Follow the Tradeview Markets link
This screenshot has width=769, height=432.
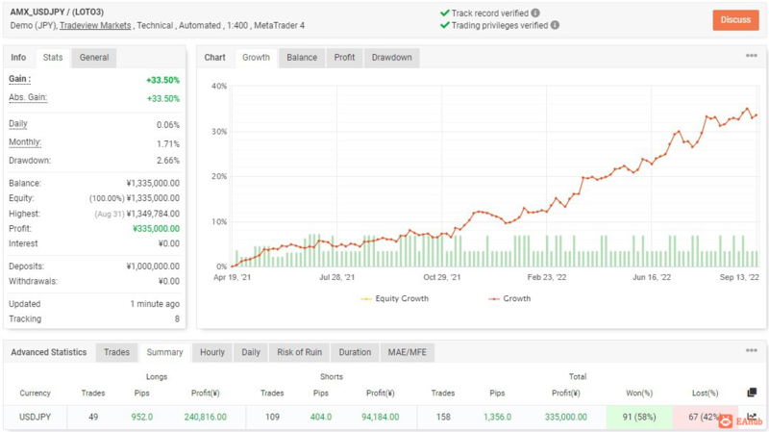point(95,26)
